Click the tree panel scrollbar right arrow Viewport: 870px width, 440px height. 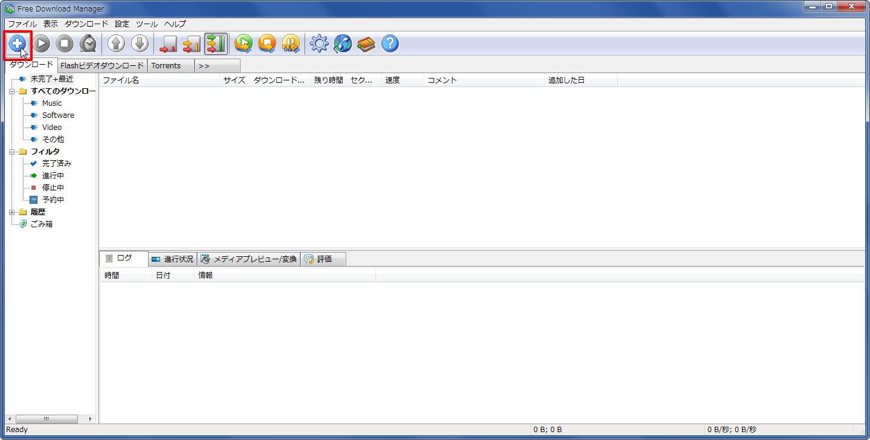[91, 419]
